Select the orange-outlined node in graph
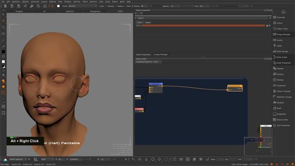 [235, 88]
